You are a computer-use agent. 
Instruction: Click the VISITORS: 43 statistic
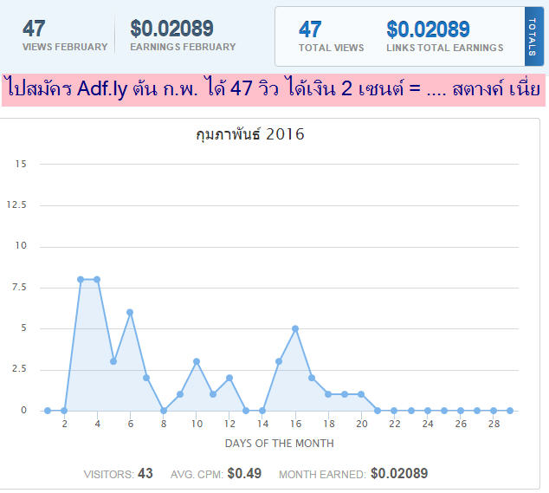[x=118, y=474]
